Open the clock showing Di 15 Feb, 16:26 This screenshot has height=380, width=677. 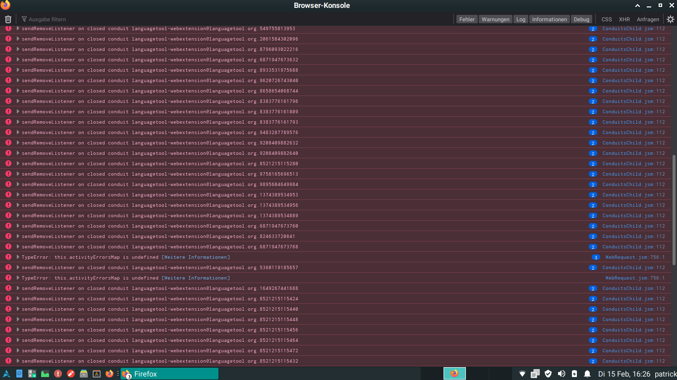coord(624,374)
